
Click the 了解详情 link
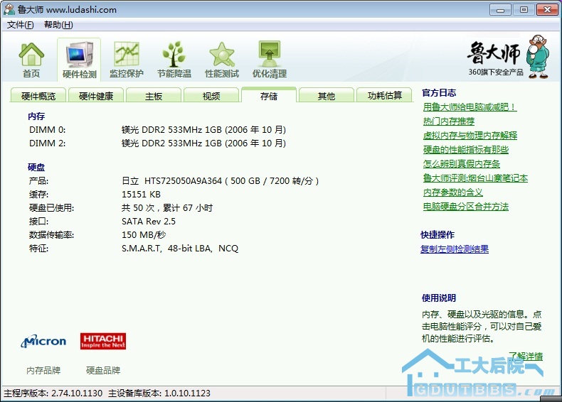526,356
